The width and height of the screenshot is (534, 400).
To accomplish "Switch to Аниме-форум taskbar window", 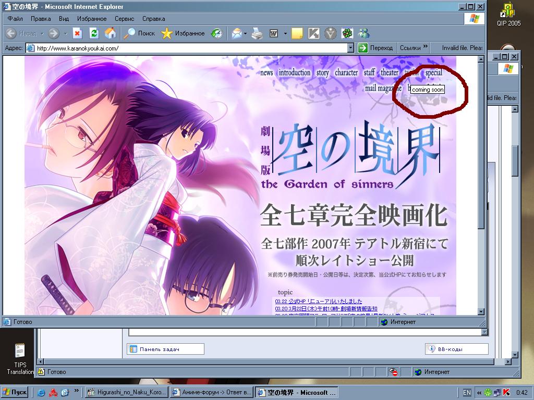I will [x=212, y=392].
